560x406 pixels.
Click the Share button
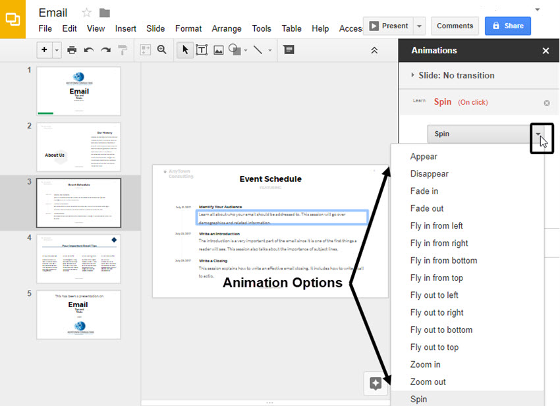507,26
